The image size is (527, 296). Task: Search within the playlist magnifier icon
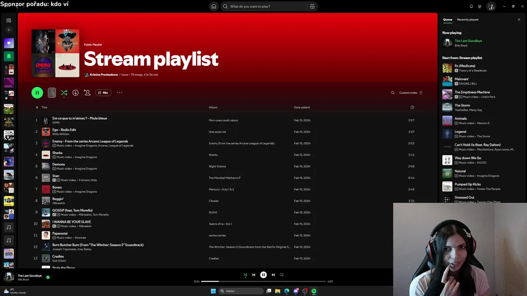tap(393, 93)
